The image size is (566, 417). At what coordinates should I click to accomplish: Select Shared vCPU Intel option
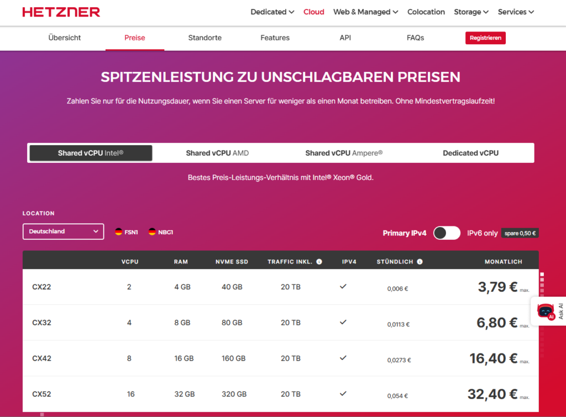[91, 153]
